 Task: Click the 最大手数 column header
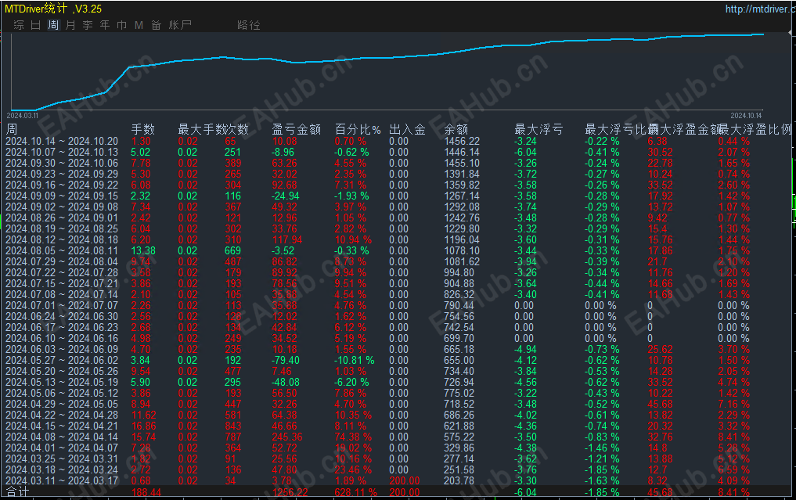click(201, 129)
